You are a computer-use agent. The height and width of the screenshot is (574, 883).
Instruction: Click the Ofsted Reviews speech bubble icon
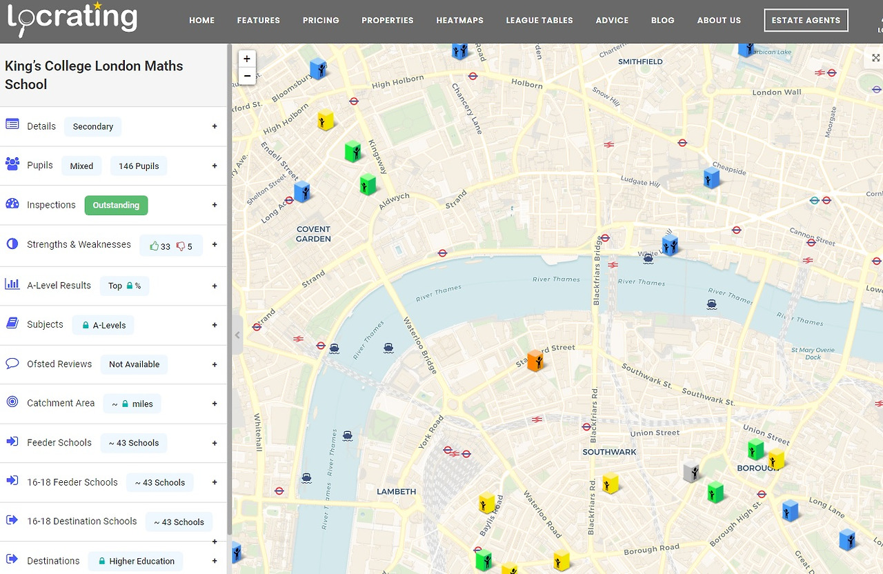(x=12, y=363)
